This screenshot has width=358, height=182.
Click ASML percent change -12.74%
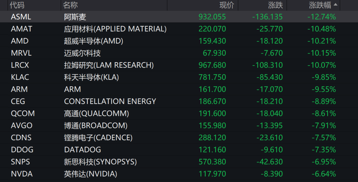(322, 17)
